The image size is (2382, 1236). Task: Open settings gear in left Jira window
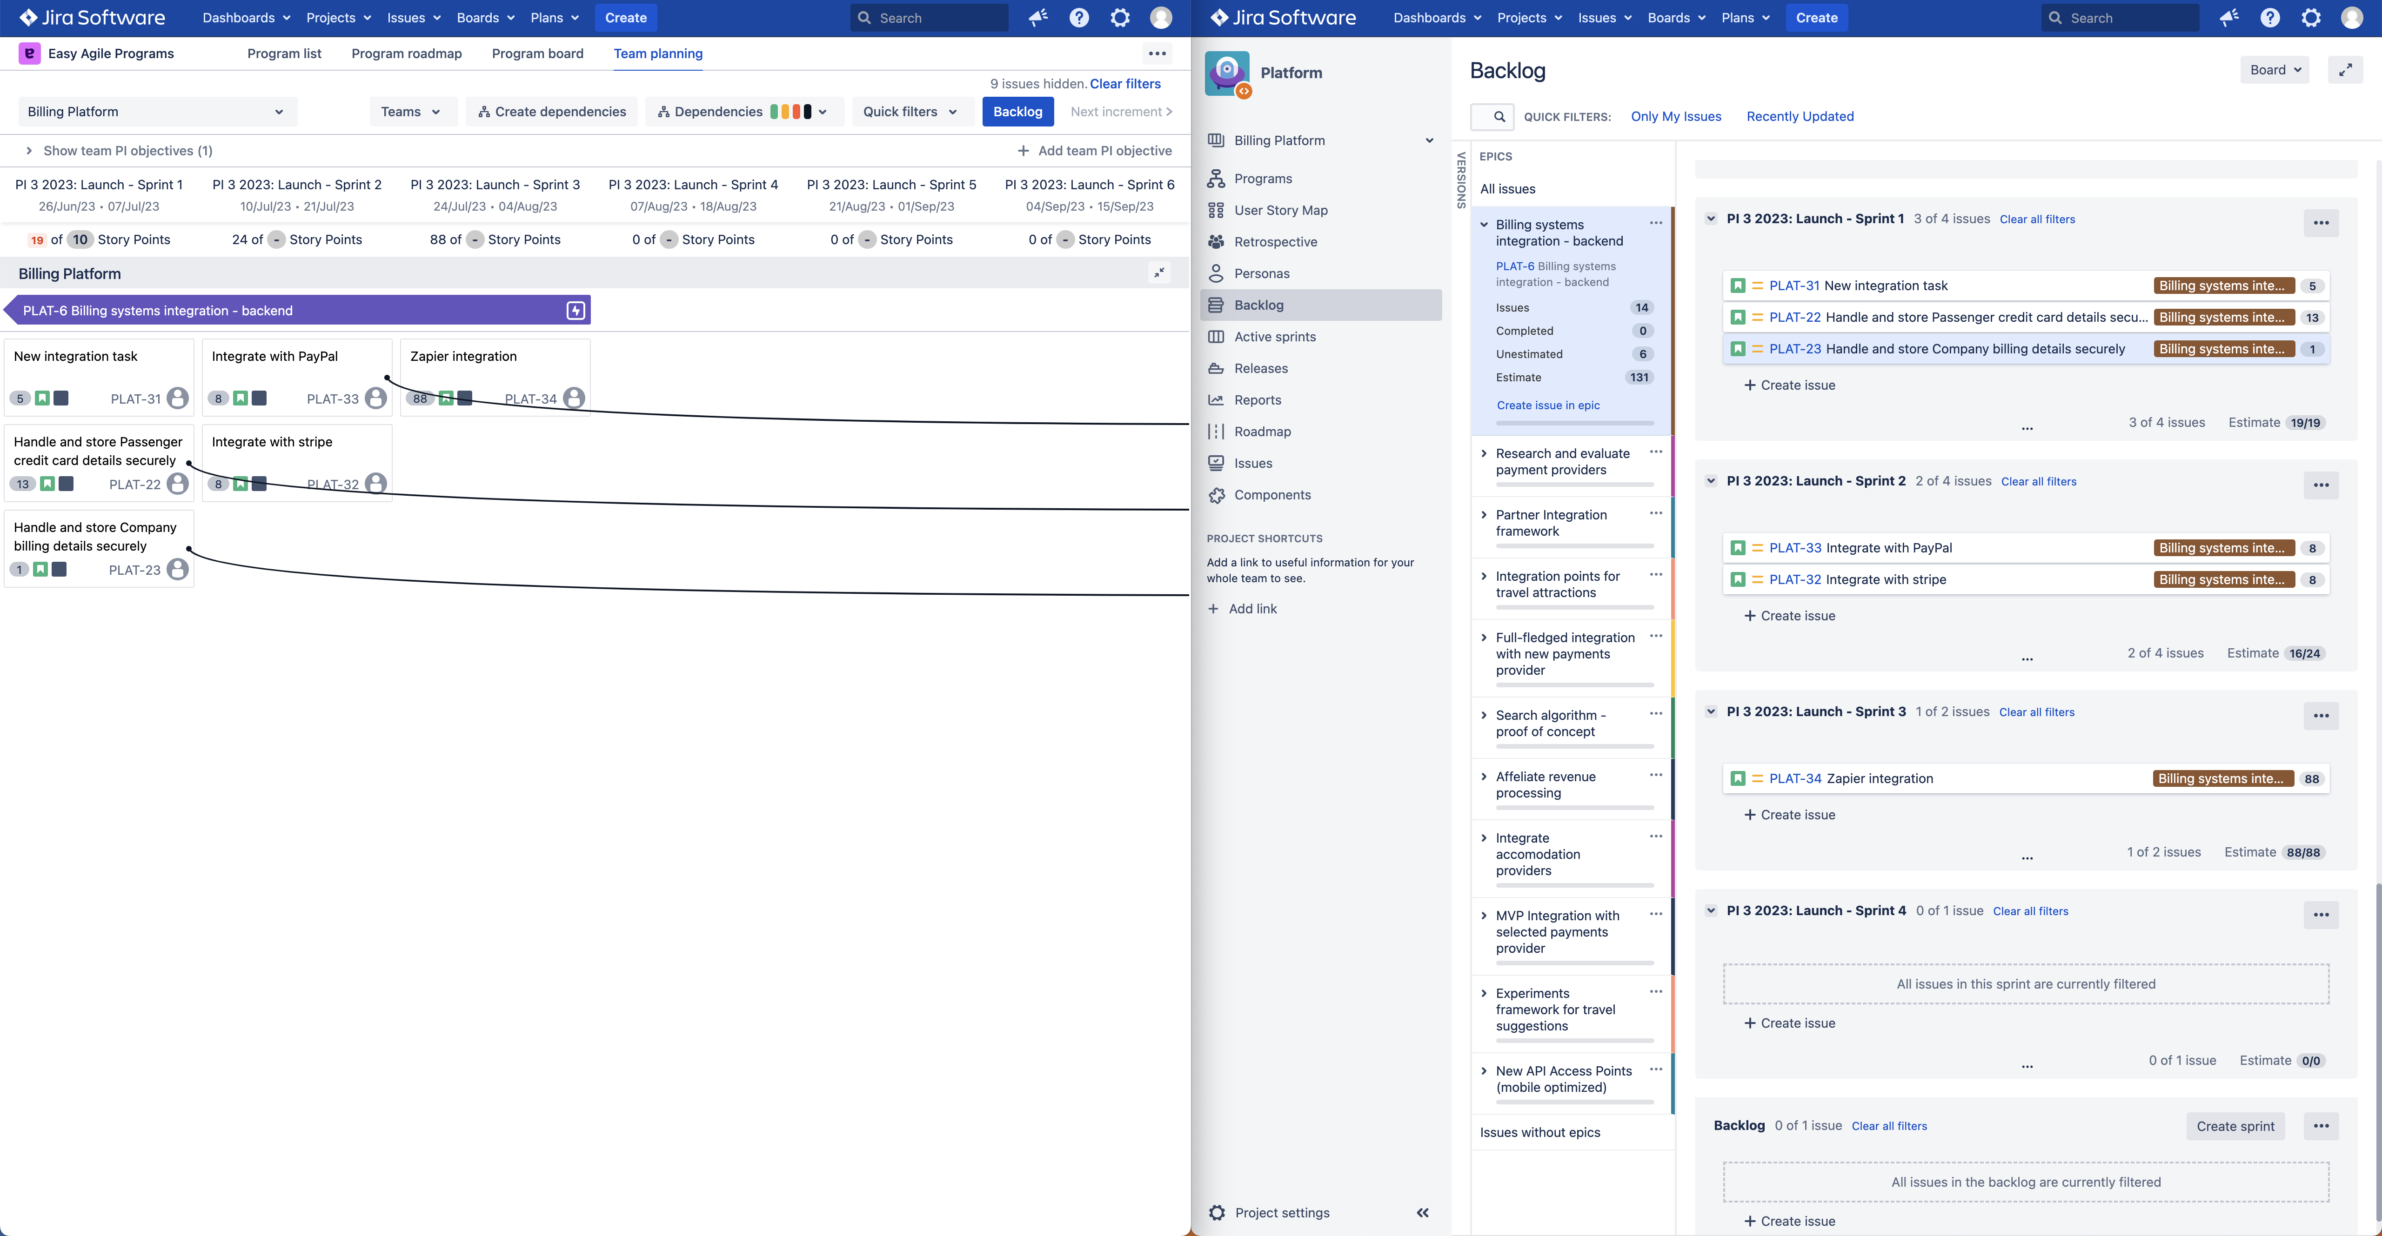coord(1120,18)
